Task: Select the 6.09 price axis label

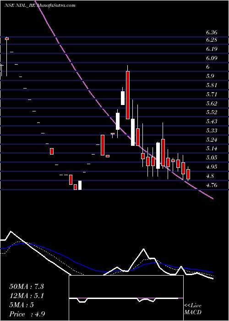Action: [212, 58]
